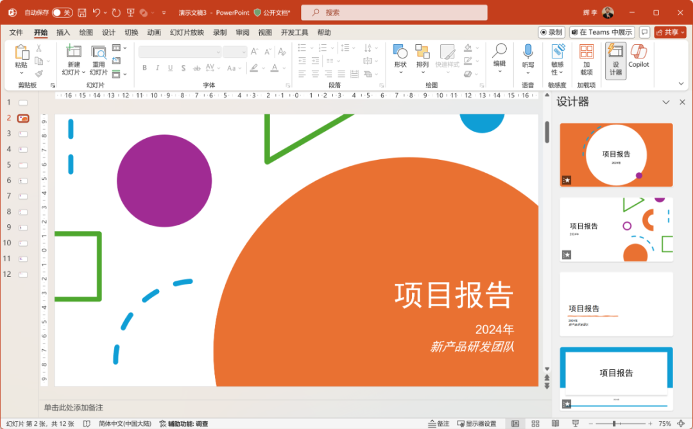Switch to the Transitions tab
Image resolution: width=693 pixels, height=429 pixels.
[x=132, y=32]
